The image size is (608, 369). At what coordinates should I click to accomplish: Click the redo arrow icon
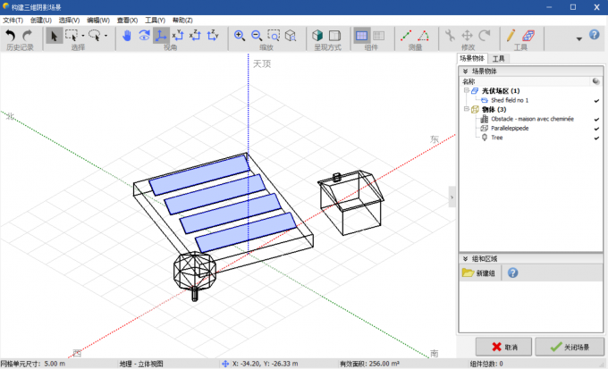click(27, 36)
